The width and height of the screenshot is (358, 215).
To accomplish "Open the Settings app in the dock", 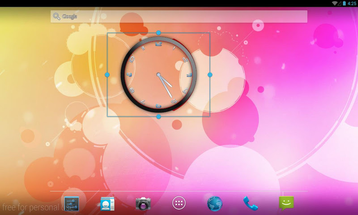I will pyautogui.click(x=72, y=203).
